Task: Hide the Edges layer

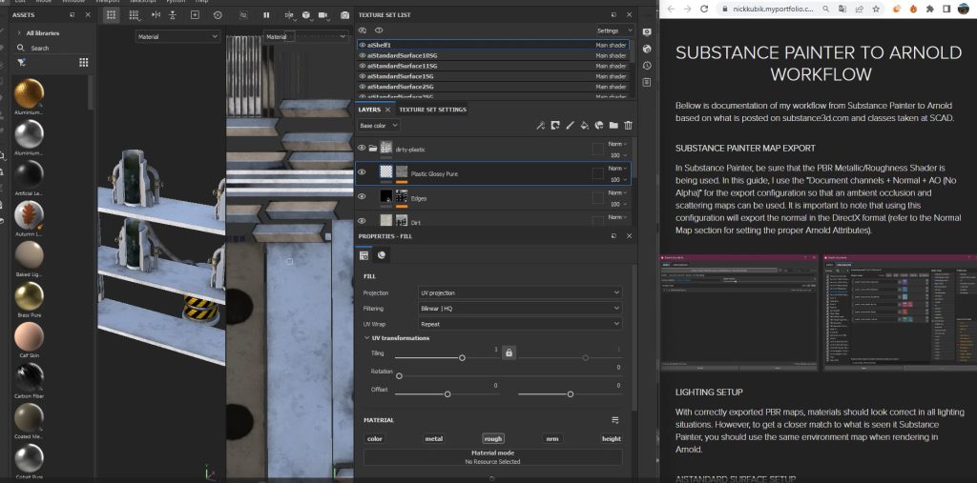Action: pyautogui.click(x=362, y=196)
